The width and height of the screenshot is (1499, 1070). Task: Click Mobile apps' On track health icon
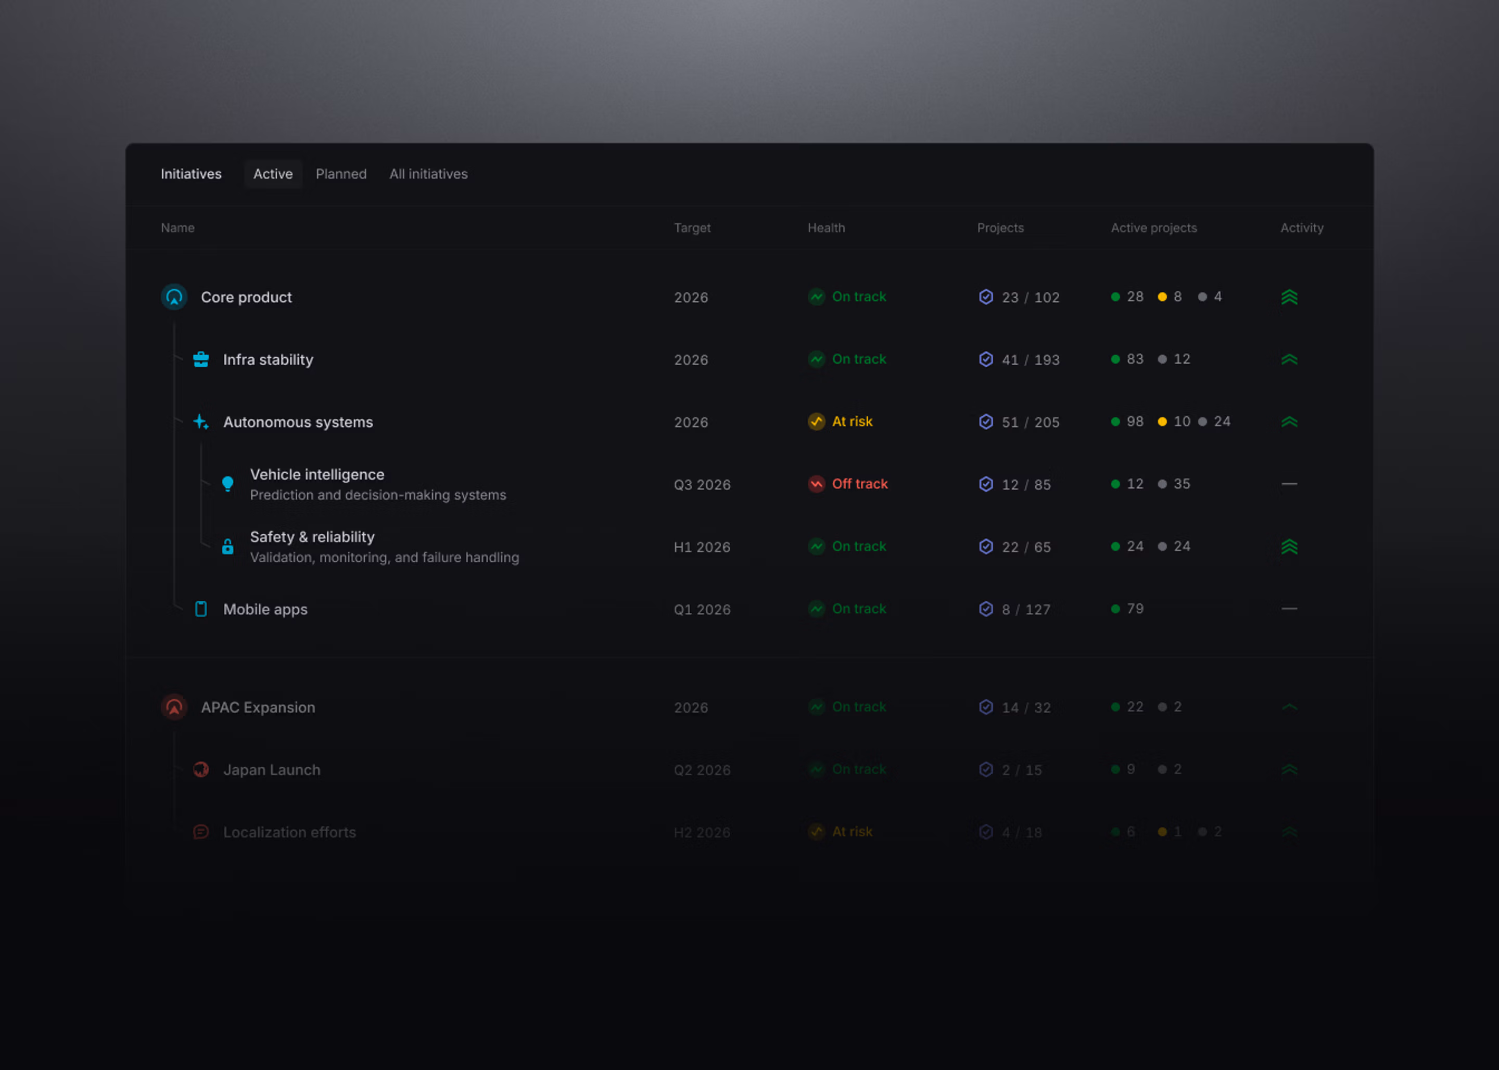click(x=816, y=609)
